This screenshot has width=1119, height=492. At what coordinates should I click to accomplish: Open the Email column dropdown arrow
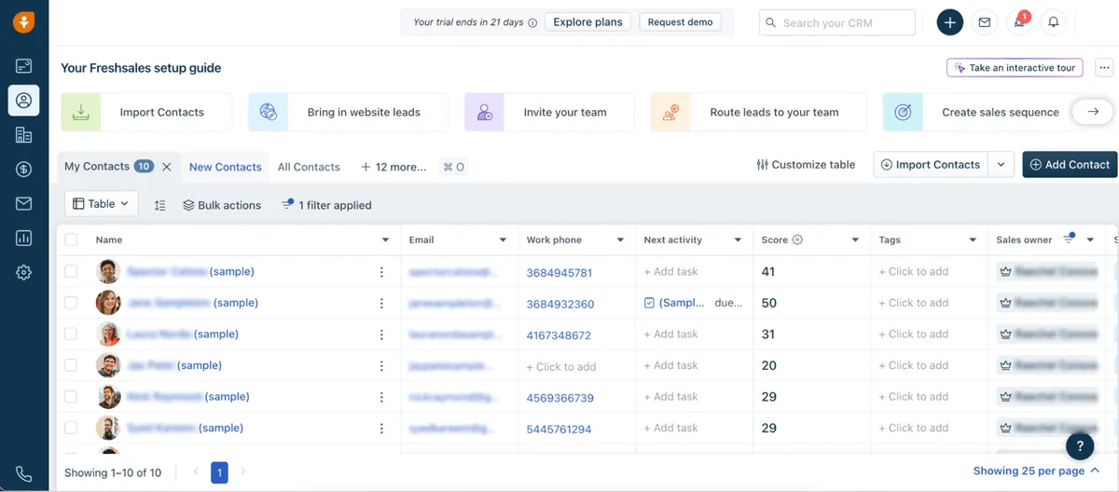point(503,240)
